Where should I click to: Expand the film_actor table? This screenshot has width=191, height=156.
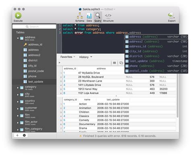click(x=18, y=123)
